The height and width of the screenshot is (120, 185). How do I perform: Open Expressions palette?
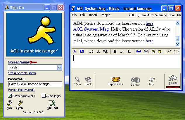click(116, 81)
